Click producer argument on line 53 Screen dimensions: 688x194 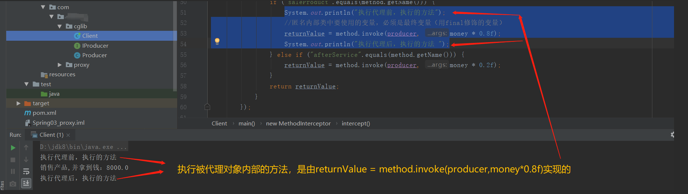[x=402, y=33]
